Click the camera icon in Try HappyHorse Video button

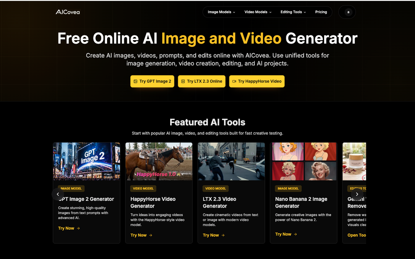[234, 81]
